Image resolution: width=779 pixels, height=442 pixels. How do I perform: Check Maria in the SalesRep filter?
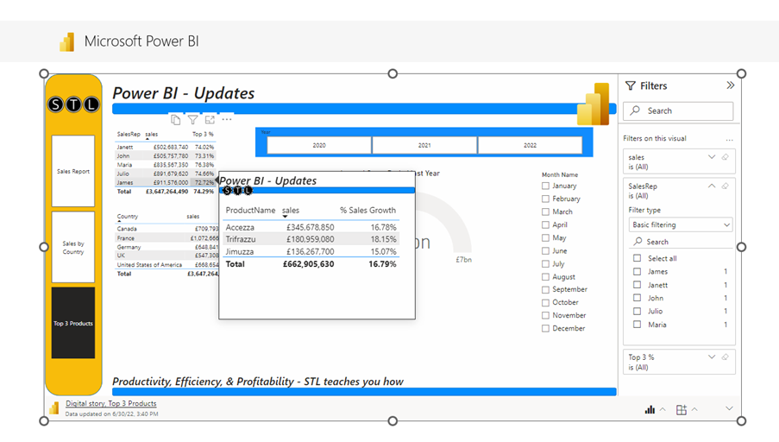(x=637, y=325)
